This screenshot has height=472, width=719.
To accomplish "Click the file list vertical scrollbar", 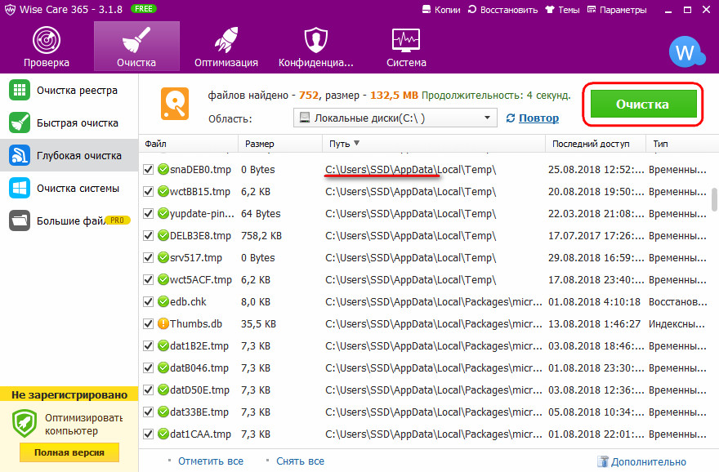I will [714, 200].
